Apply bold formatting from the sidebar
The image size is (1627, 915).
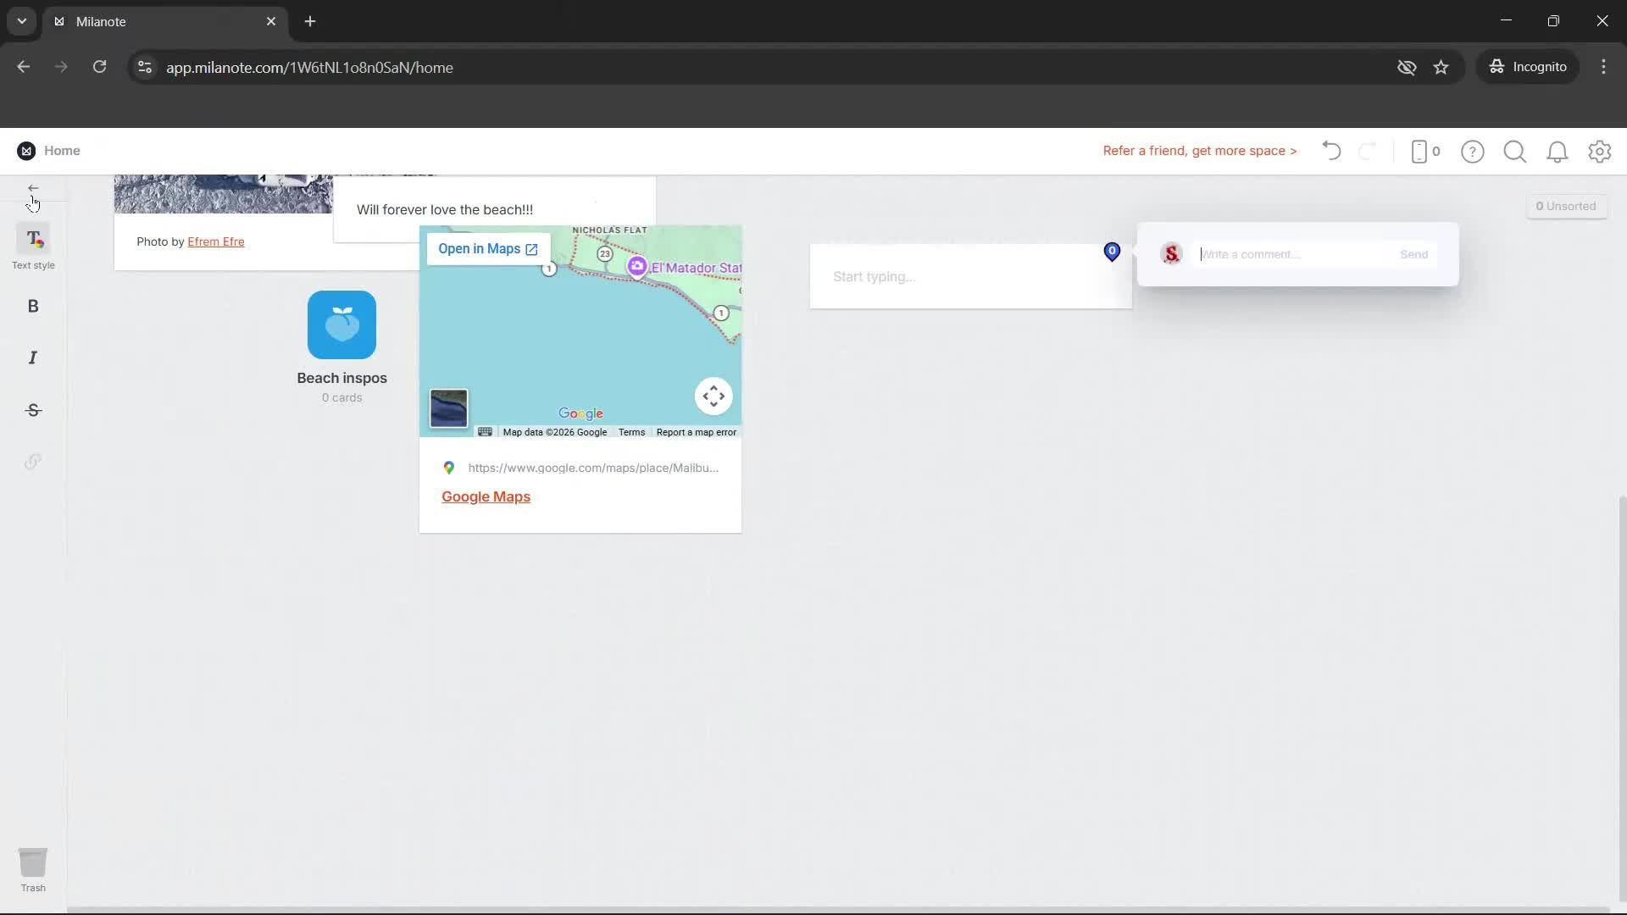[32, 306]
